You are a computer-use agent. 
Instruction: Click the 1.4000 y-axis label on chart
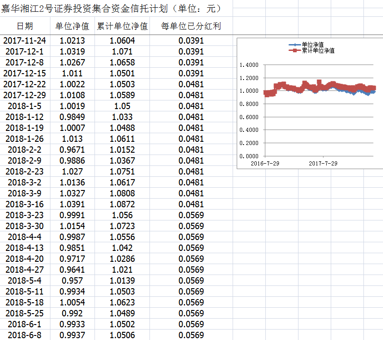tap(249, 65)
